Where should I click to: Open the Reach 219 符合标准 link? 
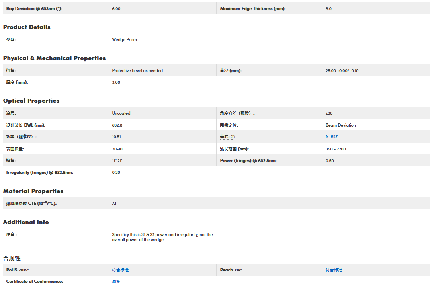(x=334, y=270)
